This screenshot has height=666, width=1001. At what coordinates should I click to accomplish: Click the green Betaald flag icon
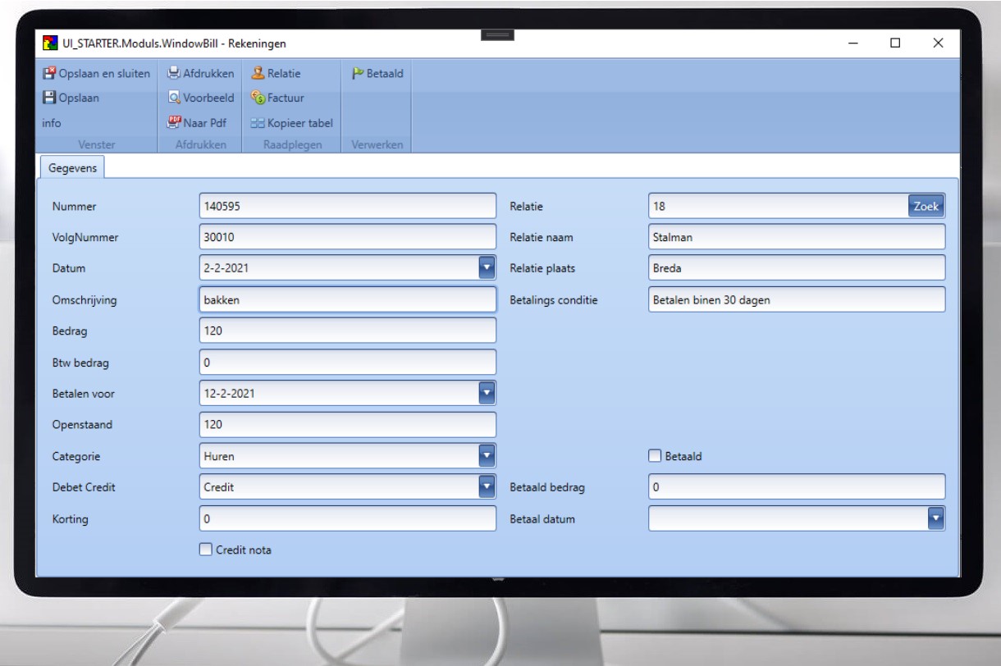click(357, 75)
